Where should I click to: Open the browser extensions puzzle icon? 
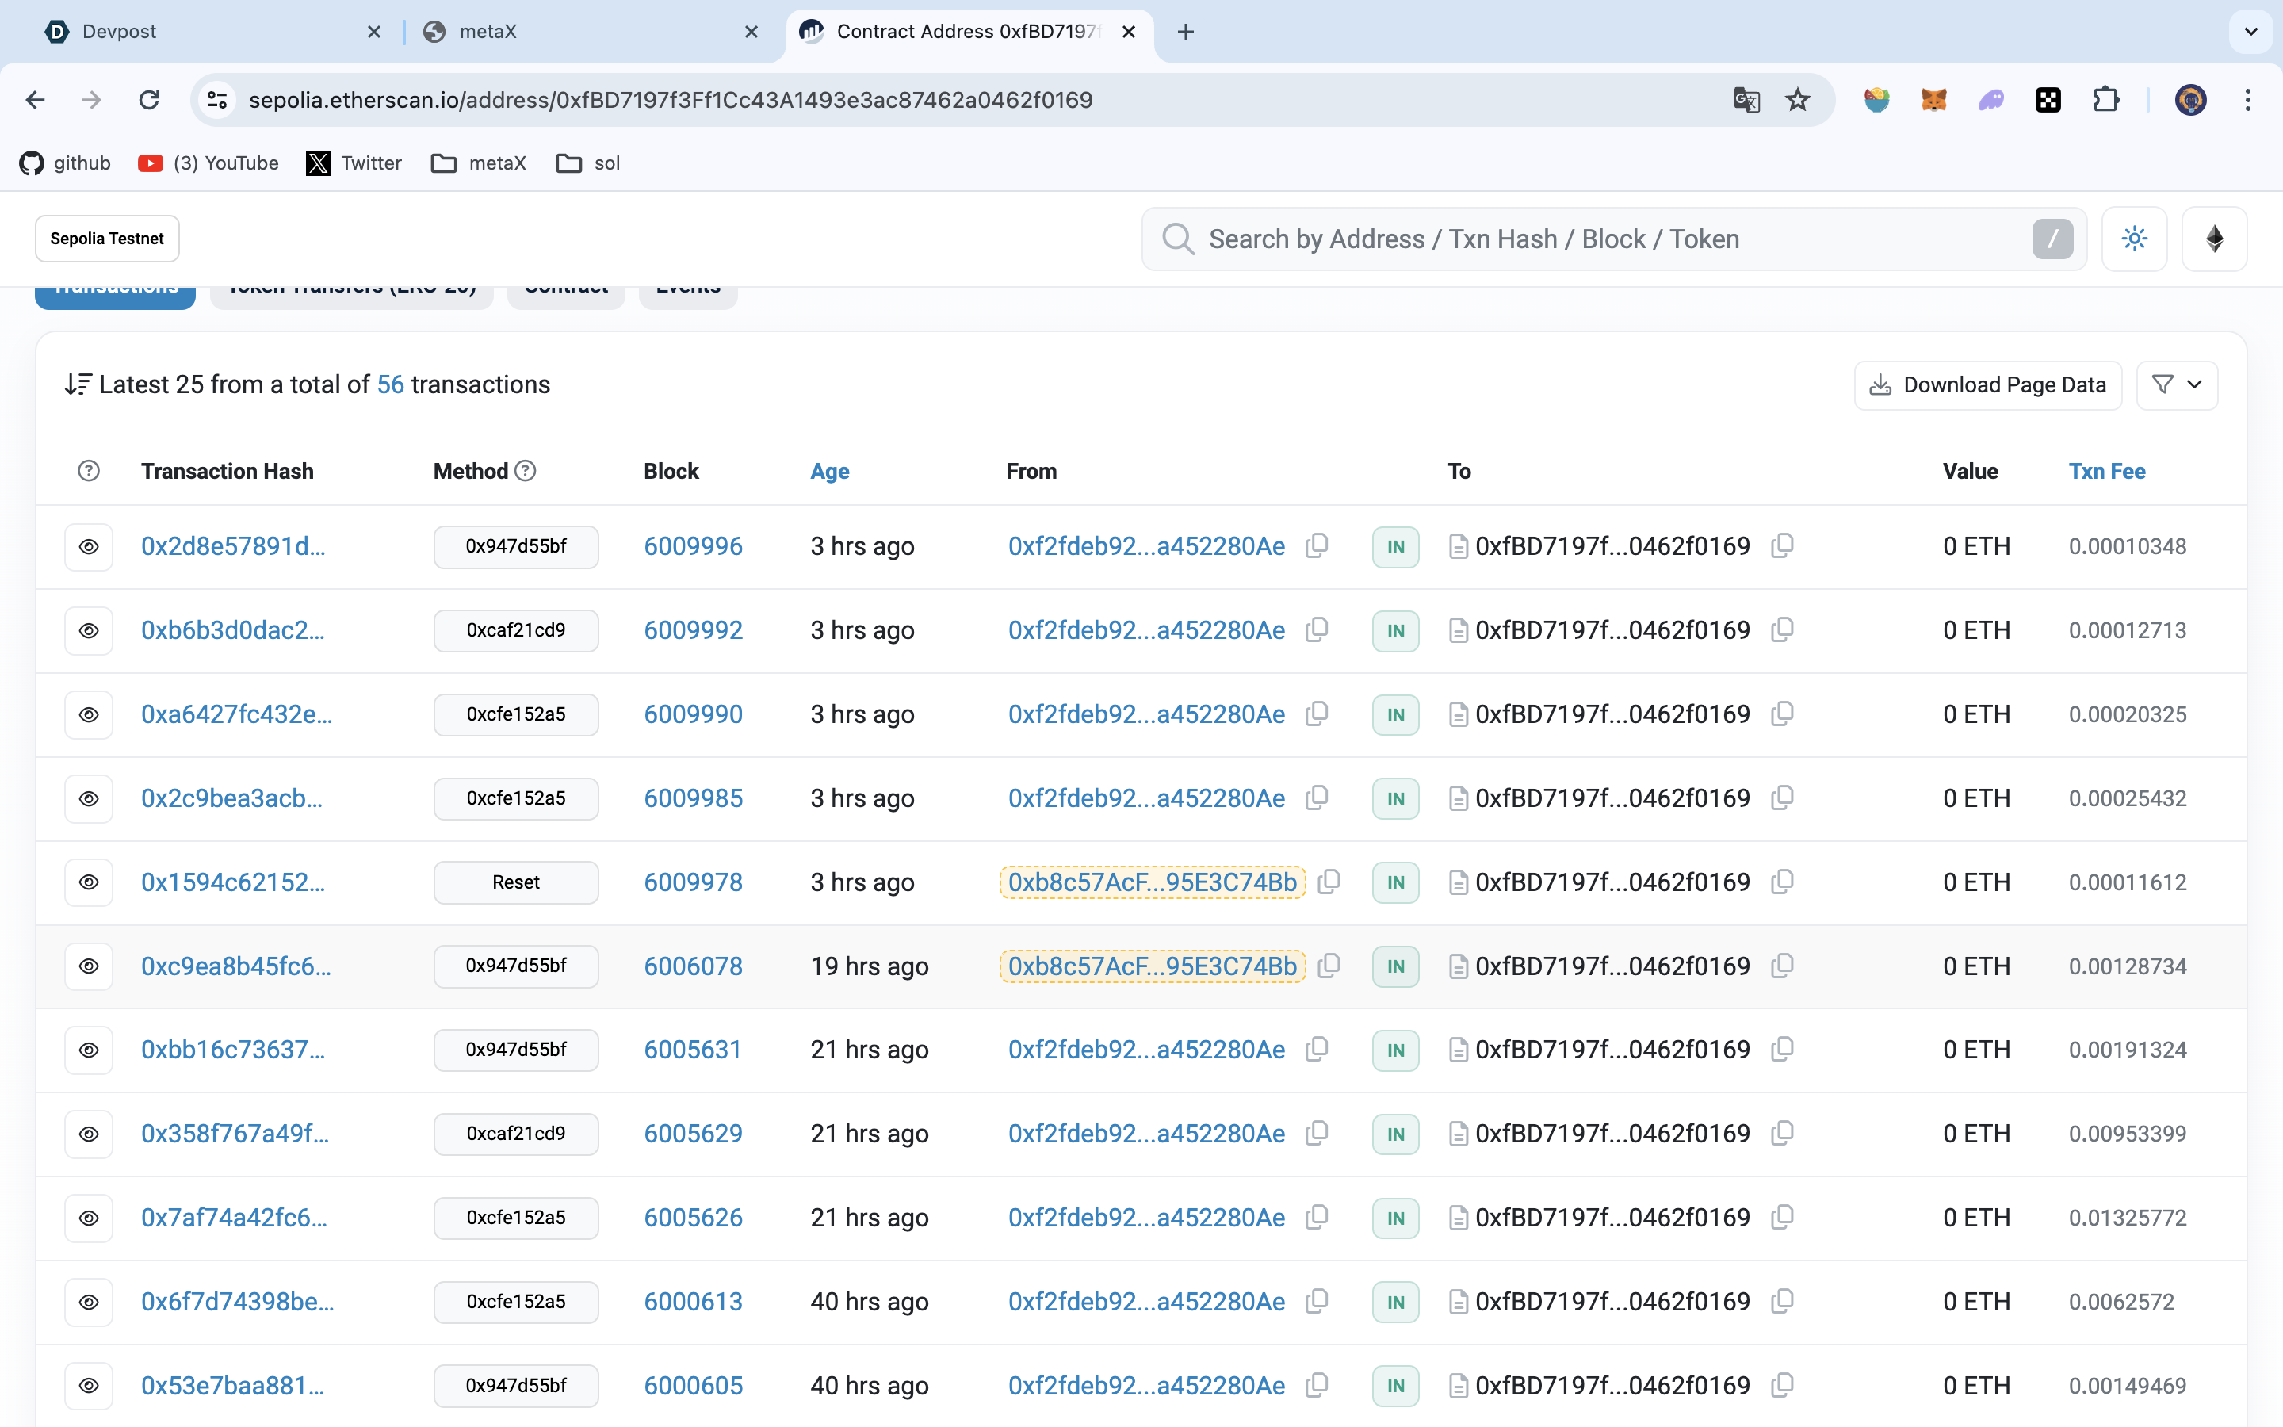click(x=2105, y=100)
